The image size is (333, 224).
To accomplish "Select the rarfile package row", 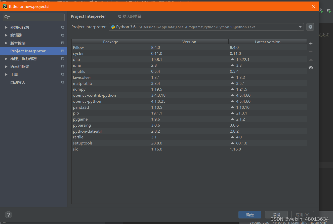I will pyautogui.click(x=189, y=137).
